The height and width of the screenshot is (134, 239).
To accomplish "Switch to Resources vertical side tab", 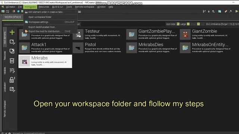I will tap(5, 55).
